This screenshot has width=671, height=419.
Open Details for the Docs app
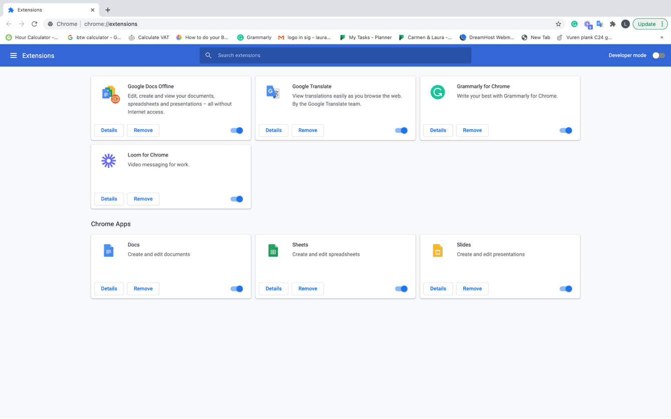click(109, 289)
